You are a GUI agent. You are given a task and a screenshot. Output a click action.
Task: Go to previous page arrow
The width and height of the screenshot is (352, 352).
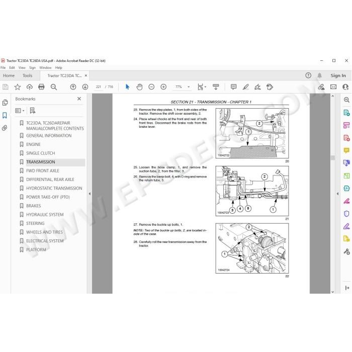pyautogui.click(x=73, y=87)
